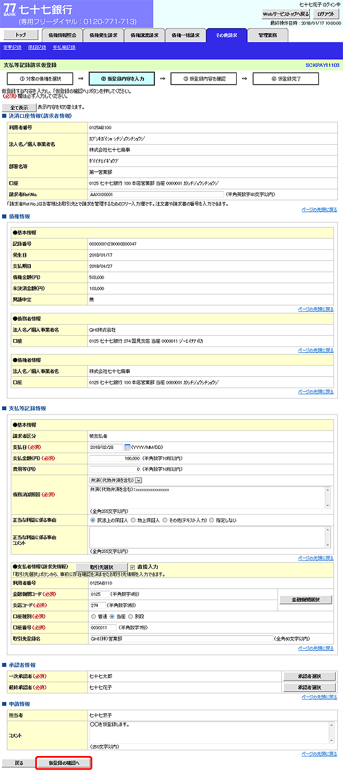Select the 民法上の保証人 radio button
The height and width of the screenshot is (772, 343).
coord(93,520)
